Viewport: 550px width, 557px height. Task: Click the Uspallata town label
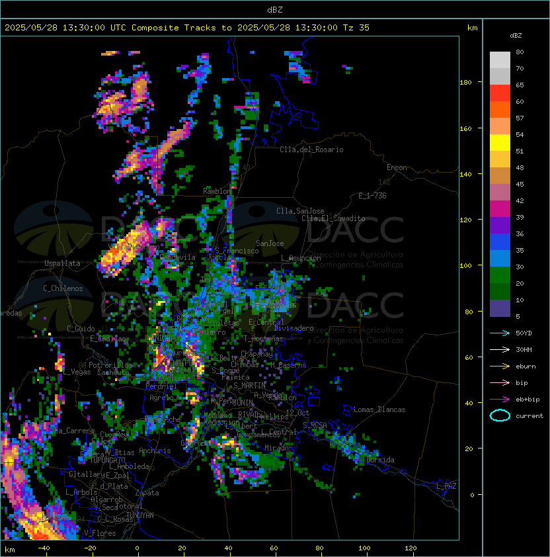(x=62, y=263)
